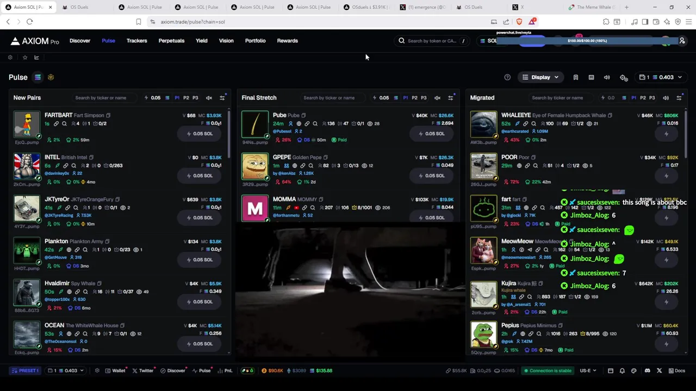
Task: Open the GPEPE Golden Pepe token thumbnail
Action: [255, 167]
